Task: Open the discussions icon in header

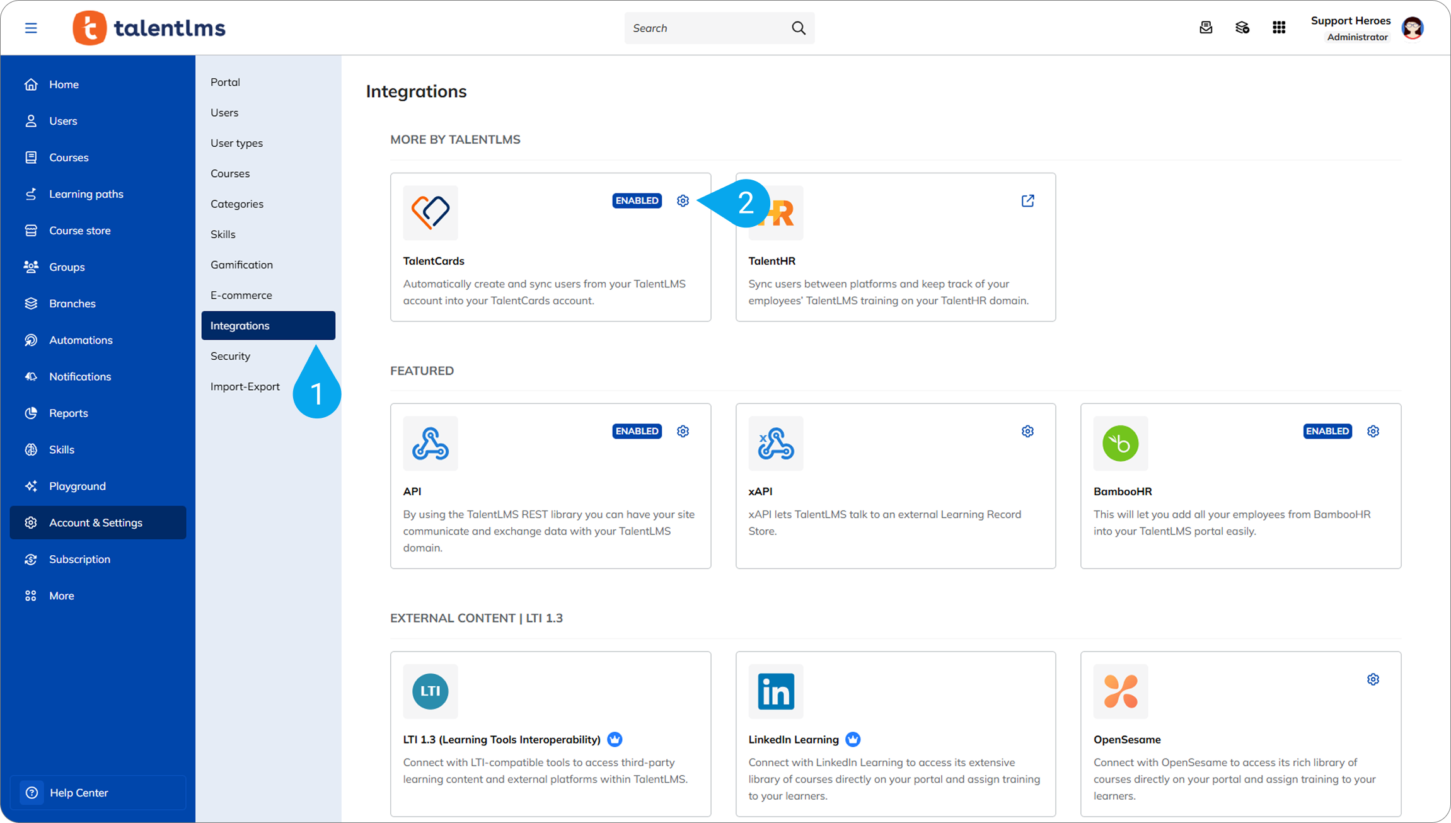Action: coord(1242,28)
